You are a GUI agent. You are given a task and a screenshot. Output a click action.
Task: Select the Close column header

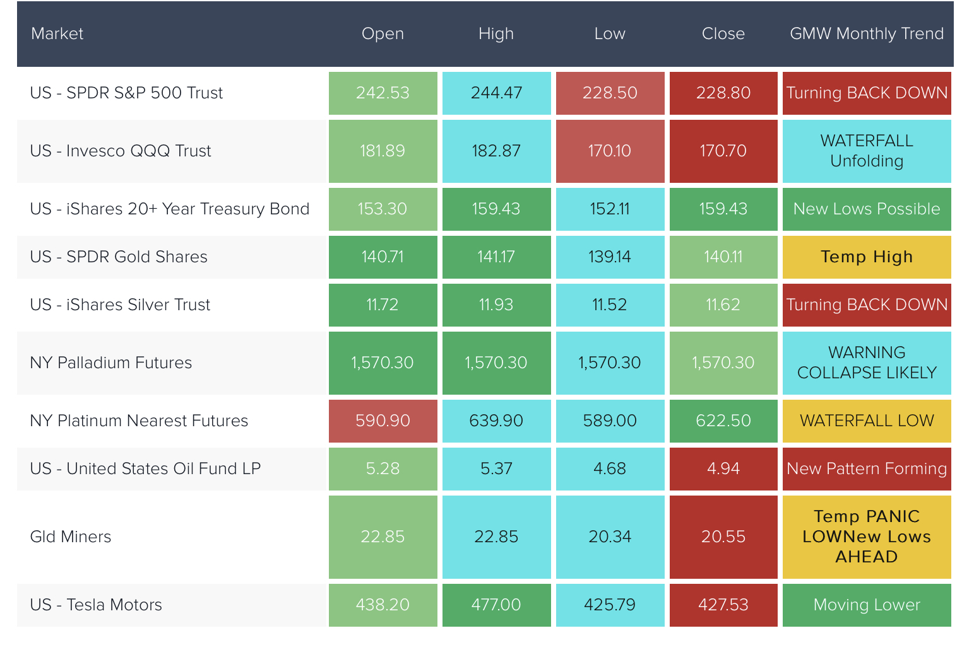pos(723,34)
